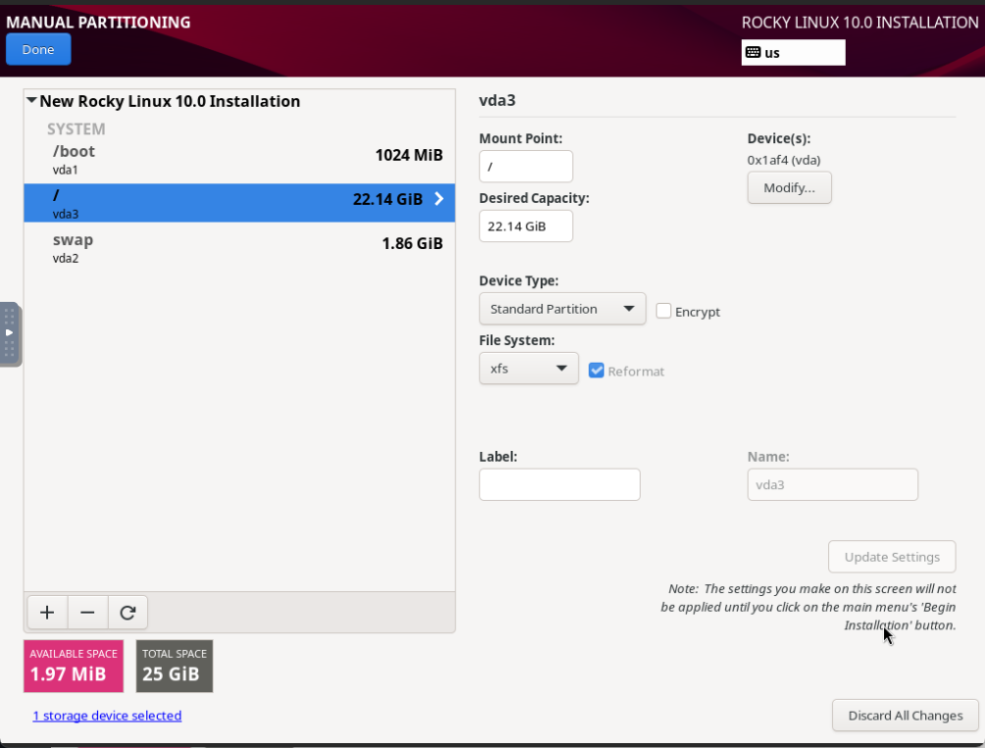The height and width of the screenshot is (748, 985).
Task: Click the ROCKY LINUX 10.0 INSTALLATION title
Action: pyautogui.click(x=860, y=23)
